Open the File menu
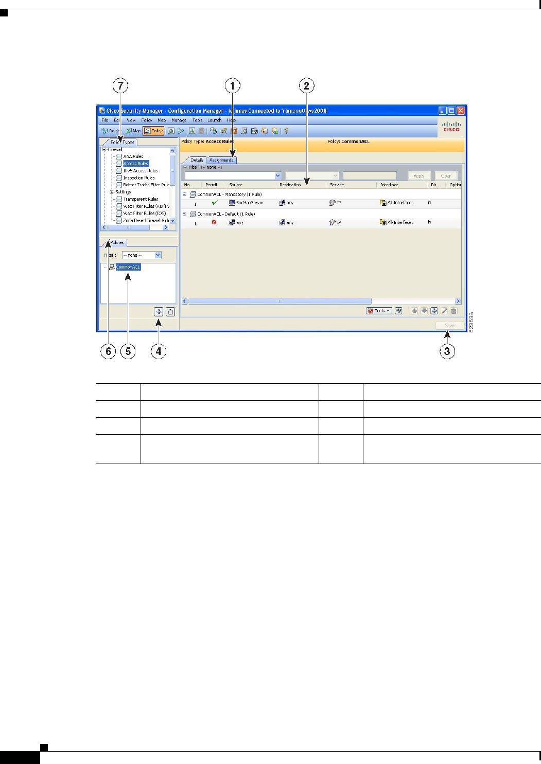541x764 pixels. (105, 120)
